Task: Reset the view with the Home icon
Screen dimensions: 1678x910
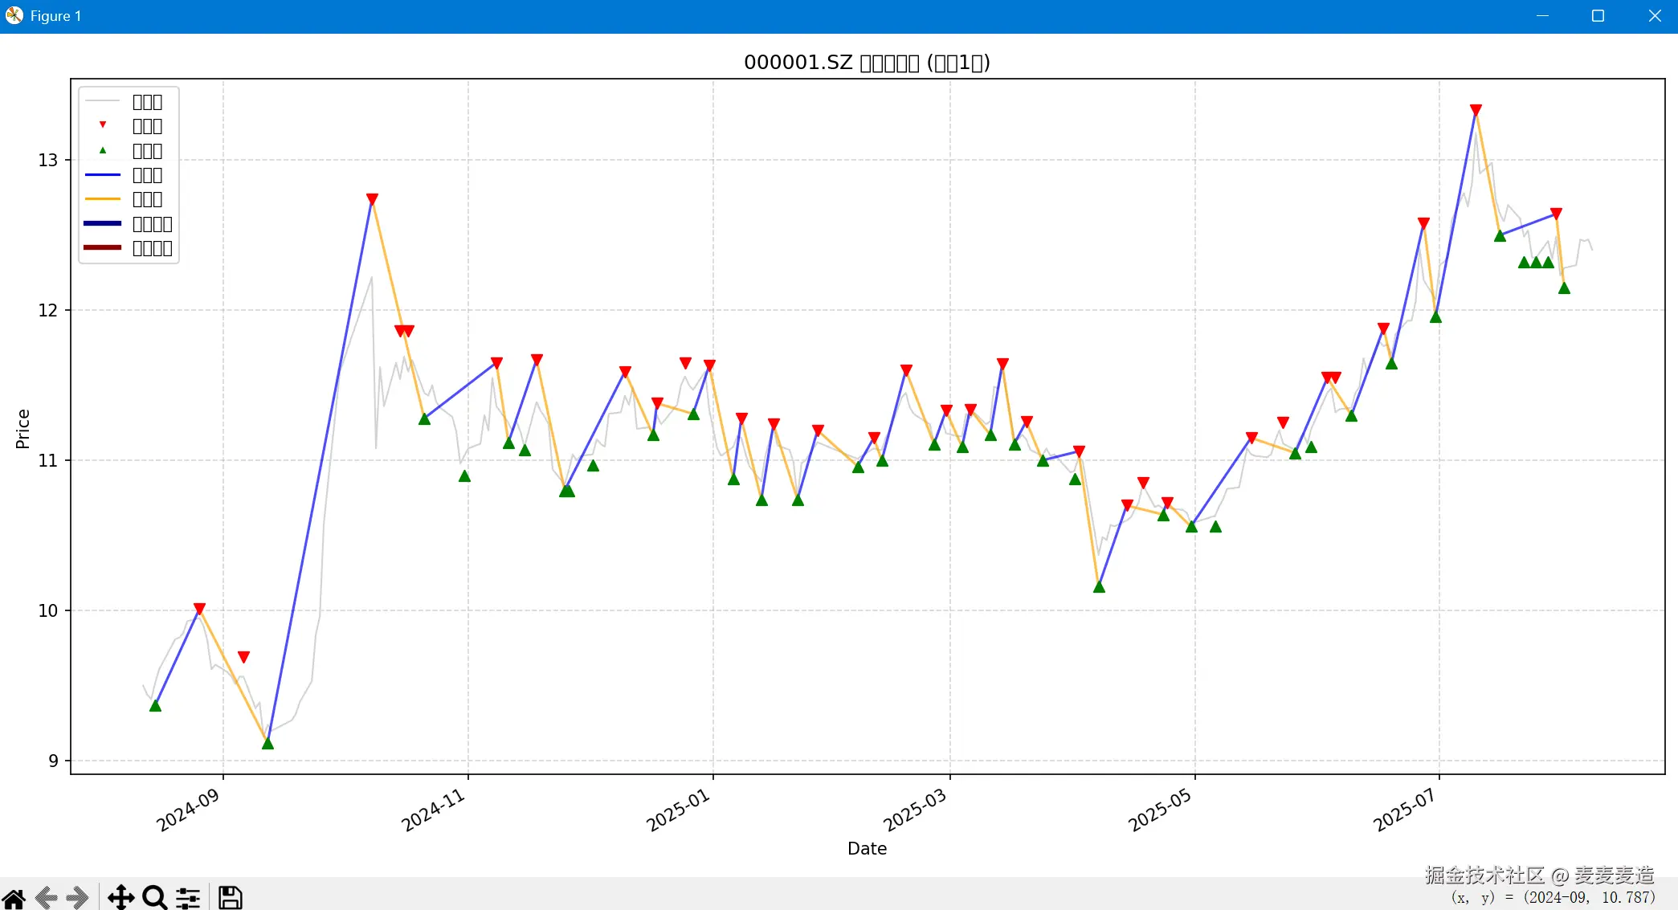Action: [x=14, y=897]
